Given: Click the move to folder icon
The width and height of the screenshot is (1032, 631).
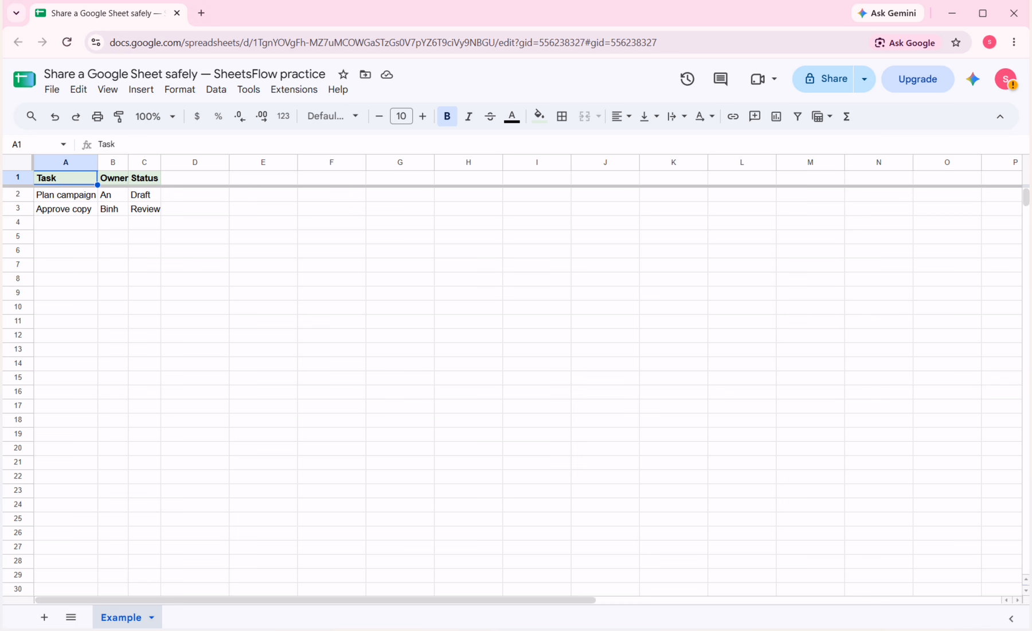Looking at the screenshot, I should coord(365,75).
